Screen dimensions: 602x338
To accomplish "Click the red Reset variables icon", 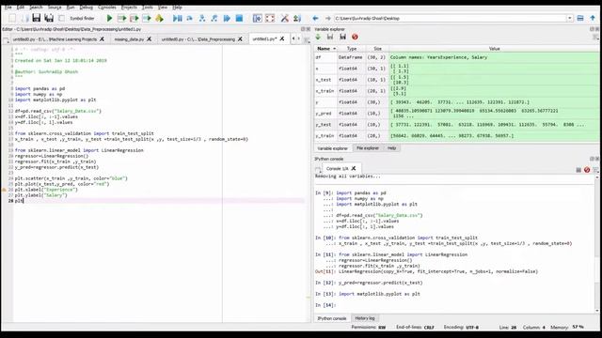I will 355,37.
